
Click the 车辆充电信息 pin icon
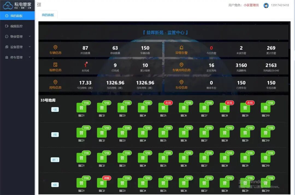181,65
